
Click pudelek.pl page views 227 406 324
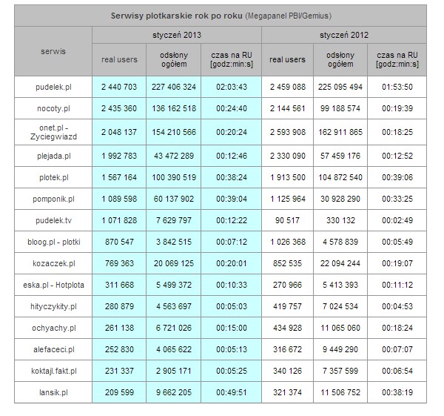tap(174, 87)
